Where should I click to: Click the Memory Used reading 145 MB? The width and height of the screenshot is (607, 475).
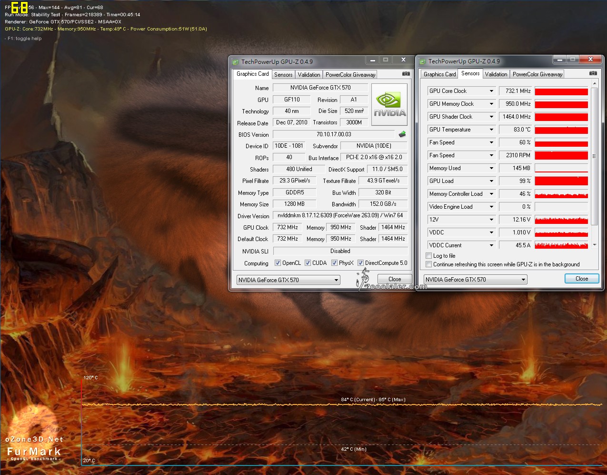[516, 168]
